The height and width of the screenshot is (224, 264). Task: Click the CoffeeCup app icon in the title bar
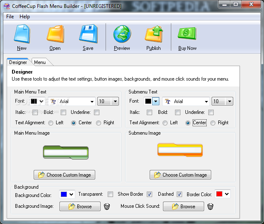7,6
